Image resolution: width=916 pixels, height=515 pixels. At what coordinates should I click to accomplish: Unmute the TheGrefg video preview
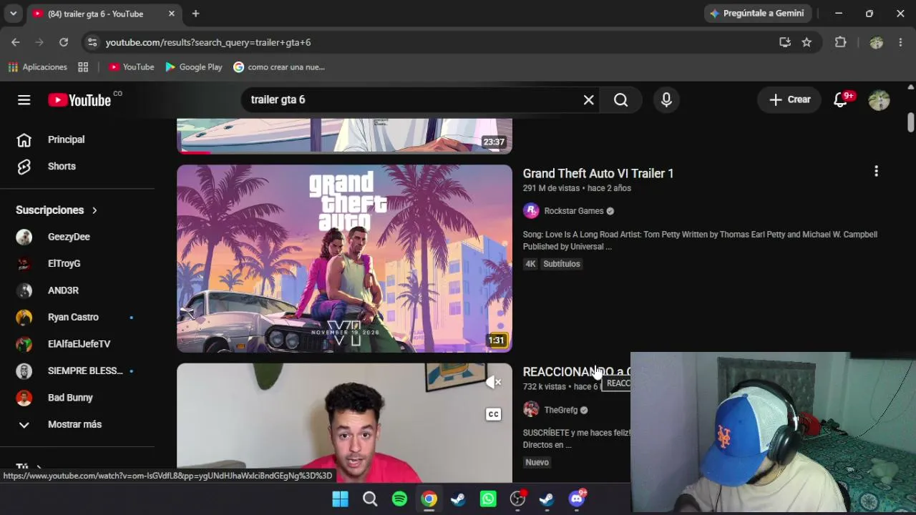[494, 383]
